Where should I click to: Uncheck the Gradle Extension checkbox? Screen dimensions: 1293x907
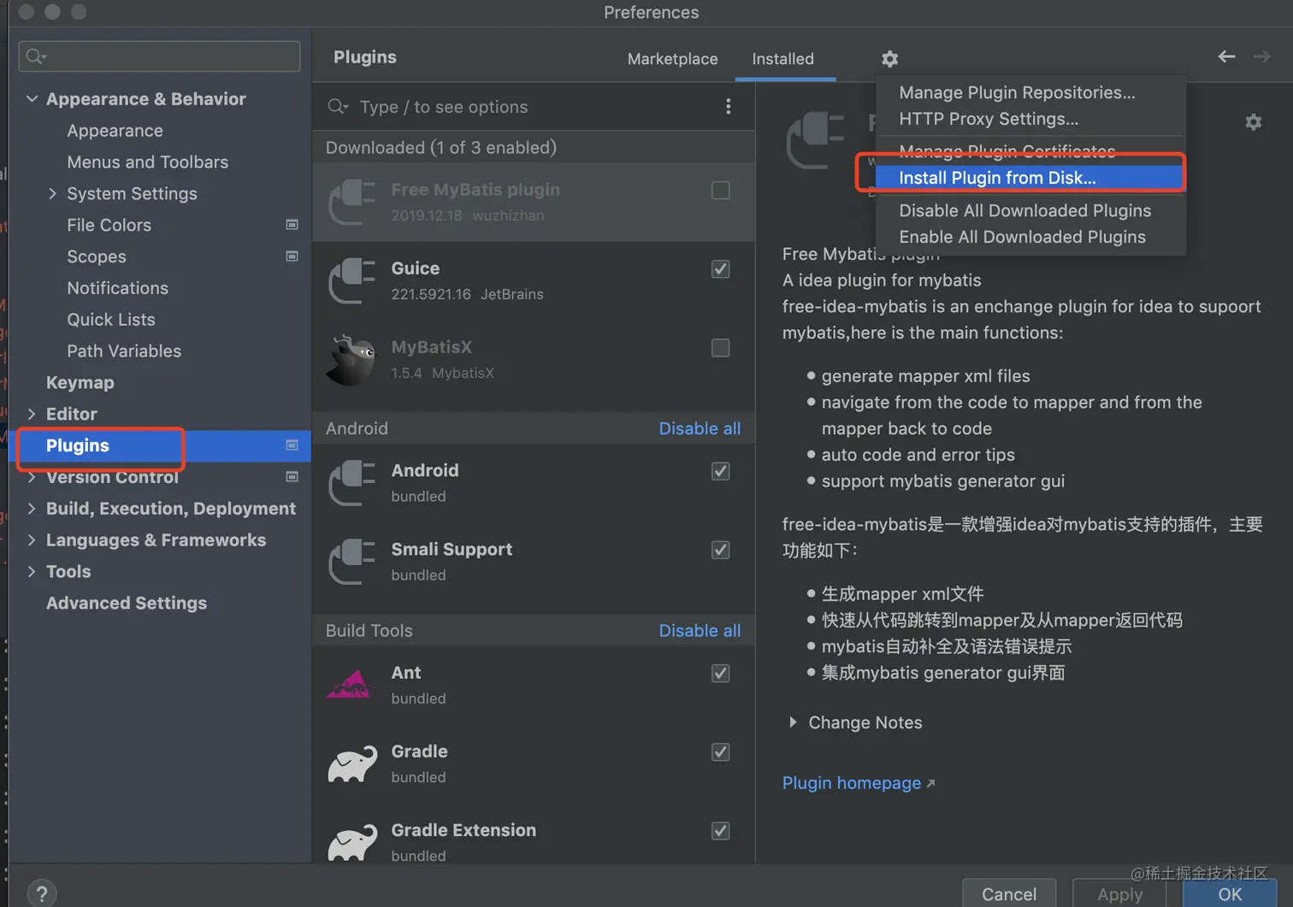click(x=721, y=830)
